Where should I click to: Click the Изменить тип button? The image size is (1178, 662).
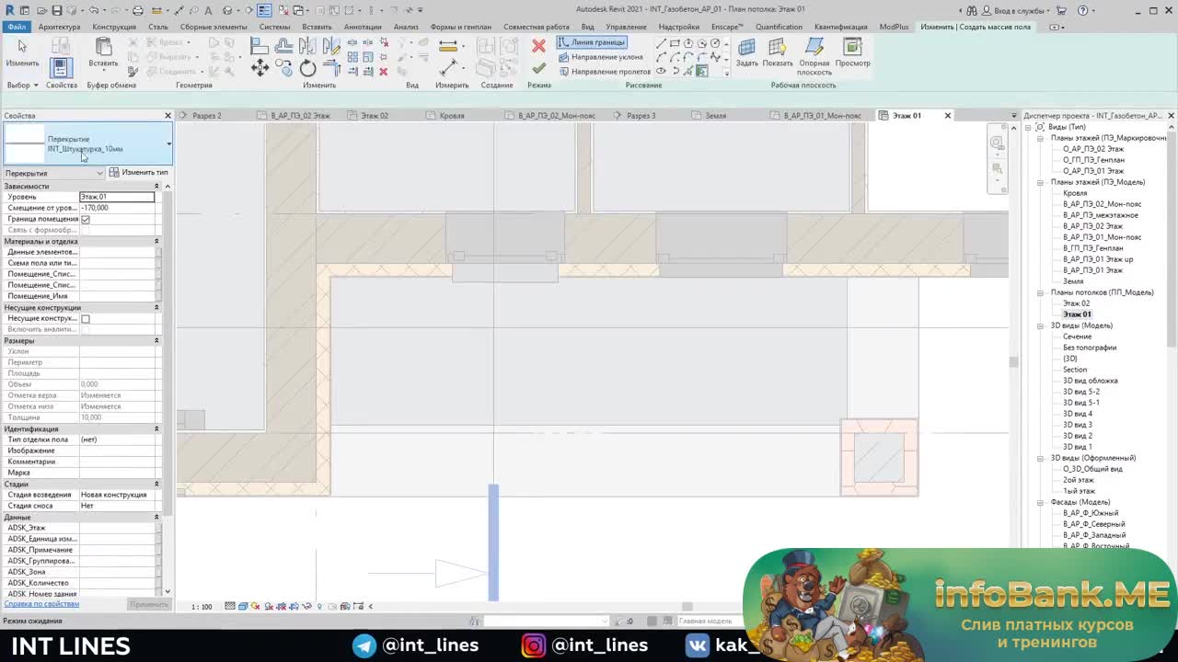point(139,173)
